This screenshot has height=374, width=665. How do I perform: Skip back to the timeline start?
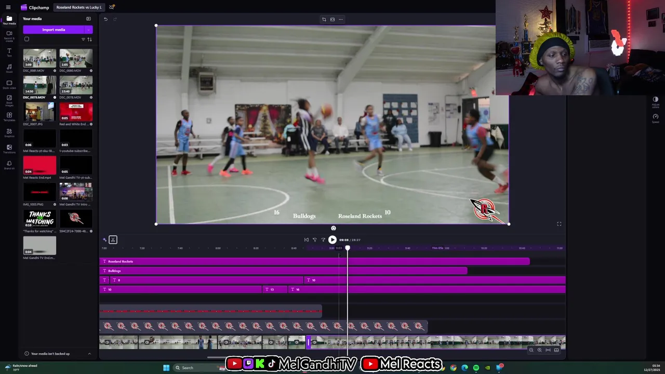pyautogui.click(x=307, y=240)
